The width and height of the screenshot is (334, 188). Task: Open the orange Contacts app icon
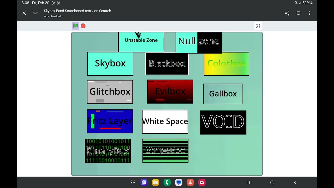pos(190,183)
